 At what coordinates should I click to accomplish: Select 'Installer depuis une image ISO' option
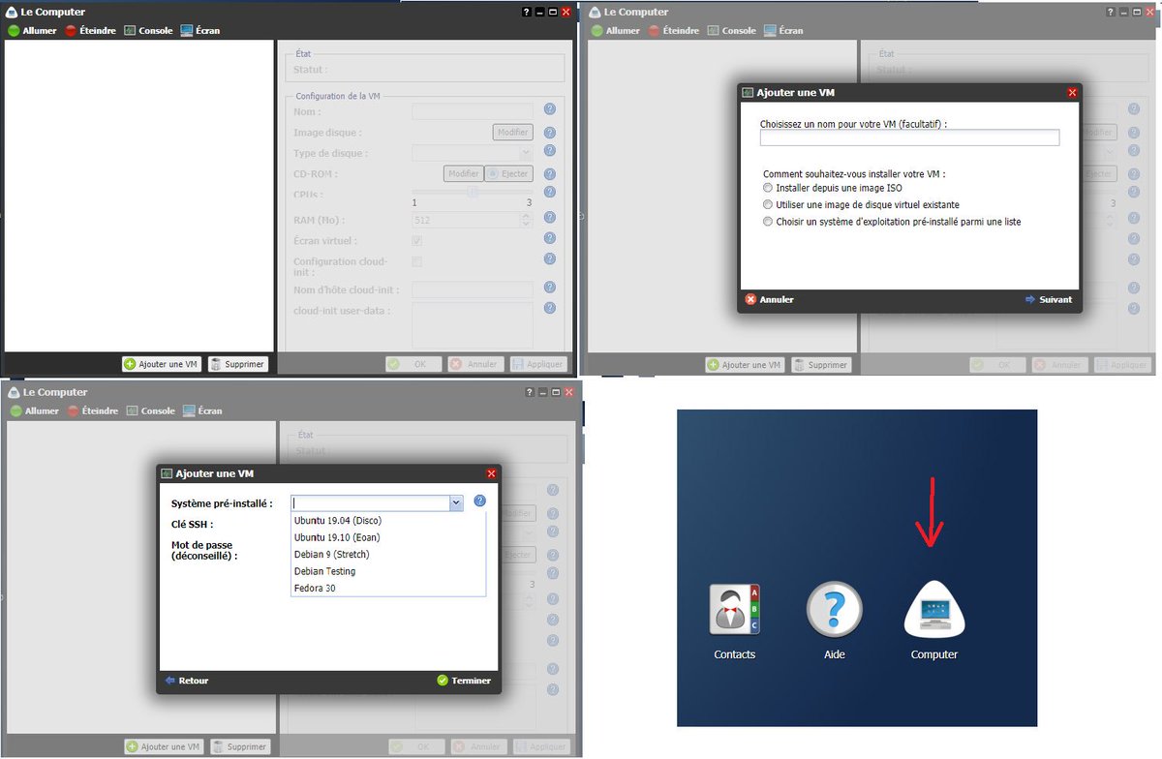[768, 188]
